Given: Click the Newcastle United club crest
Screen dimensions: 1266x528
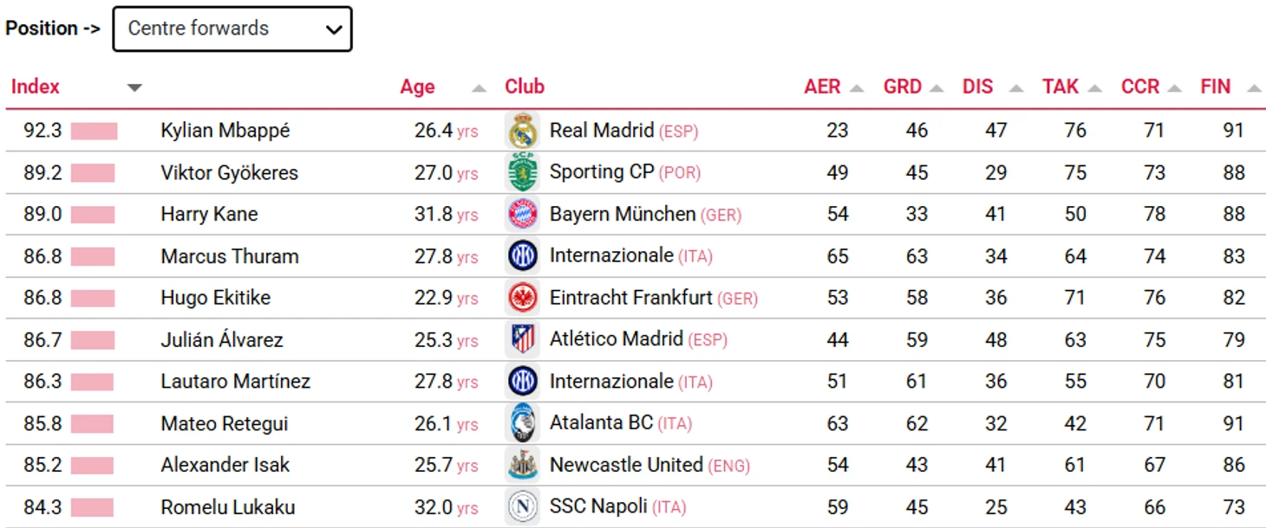Looking at the screenshot, I should pos(523,465).
